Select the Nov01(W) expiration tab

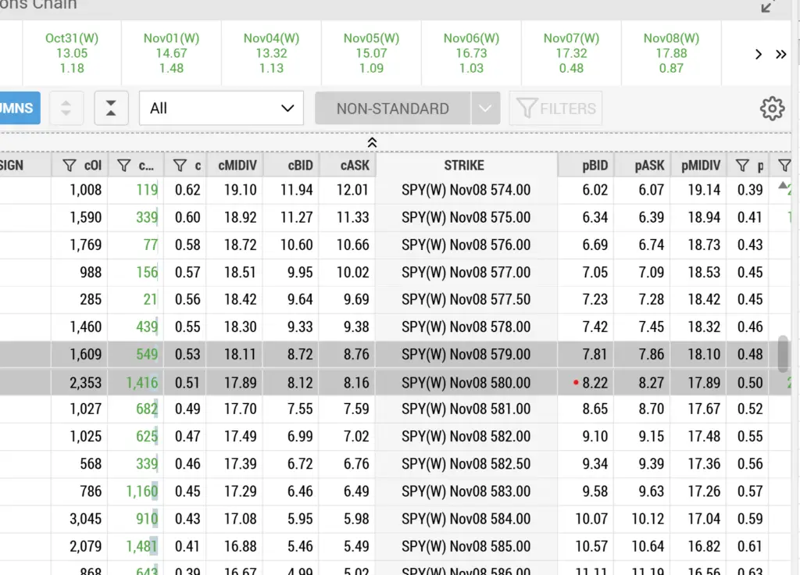171,53
